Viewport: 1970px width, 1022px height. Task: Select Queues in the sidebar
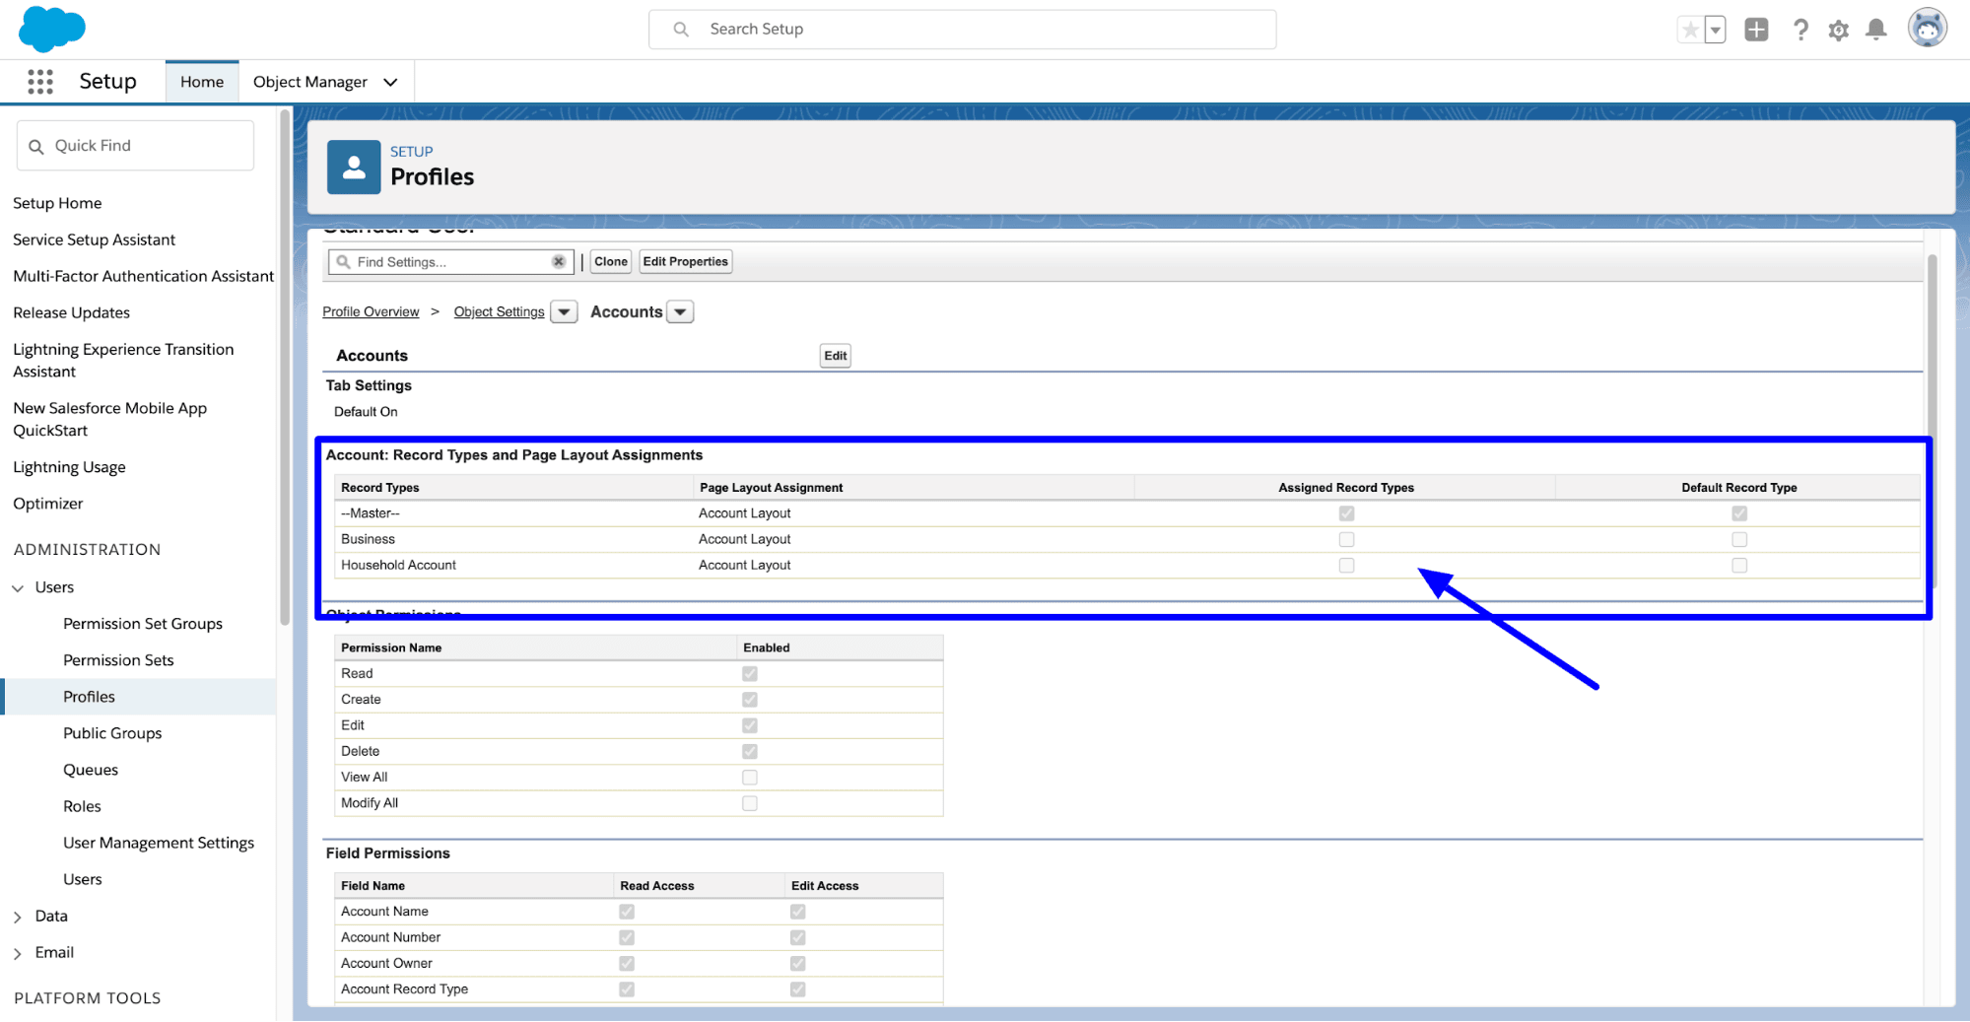click(x=91, y=770)
